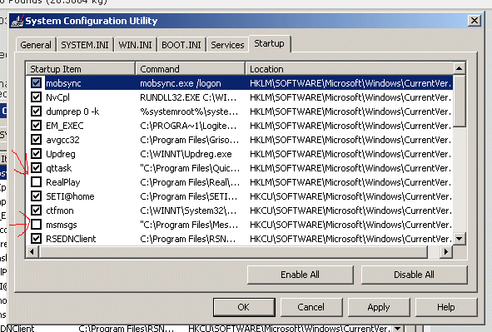Disable the dumprep 0 -k startup item
The image size is (492, 332).
[x=36, y=111]
